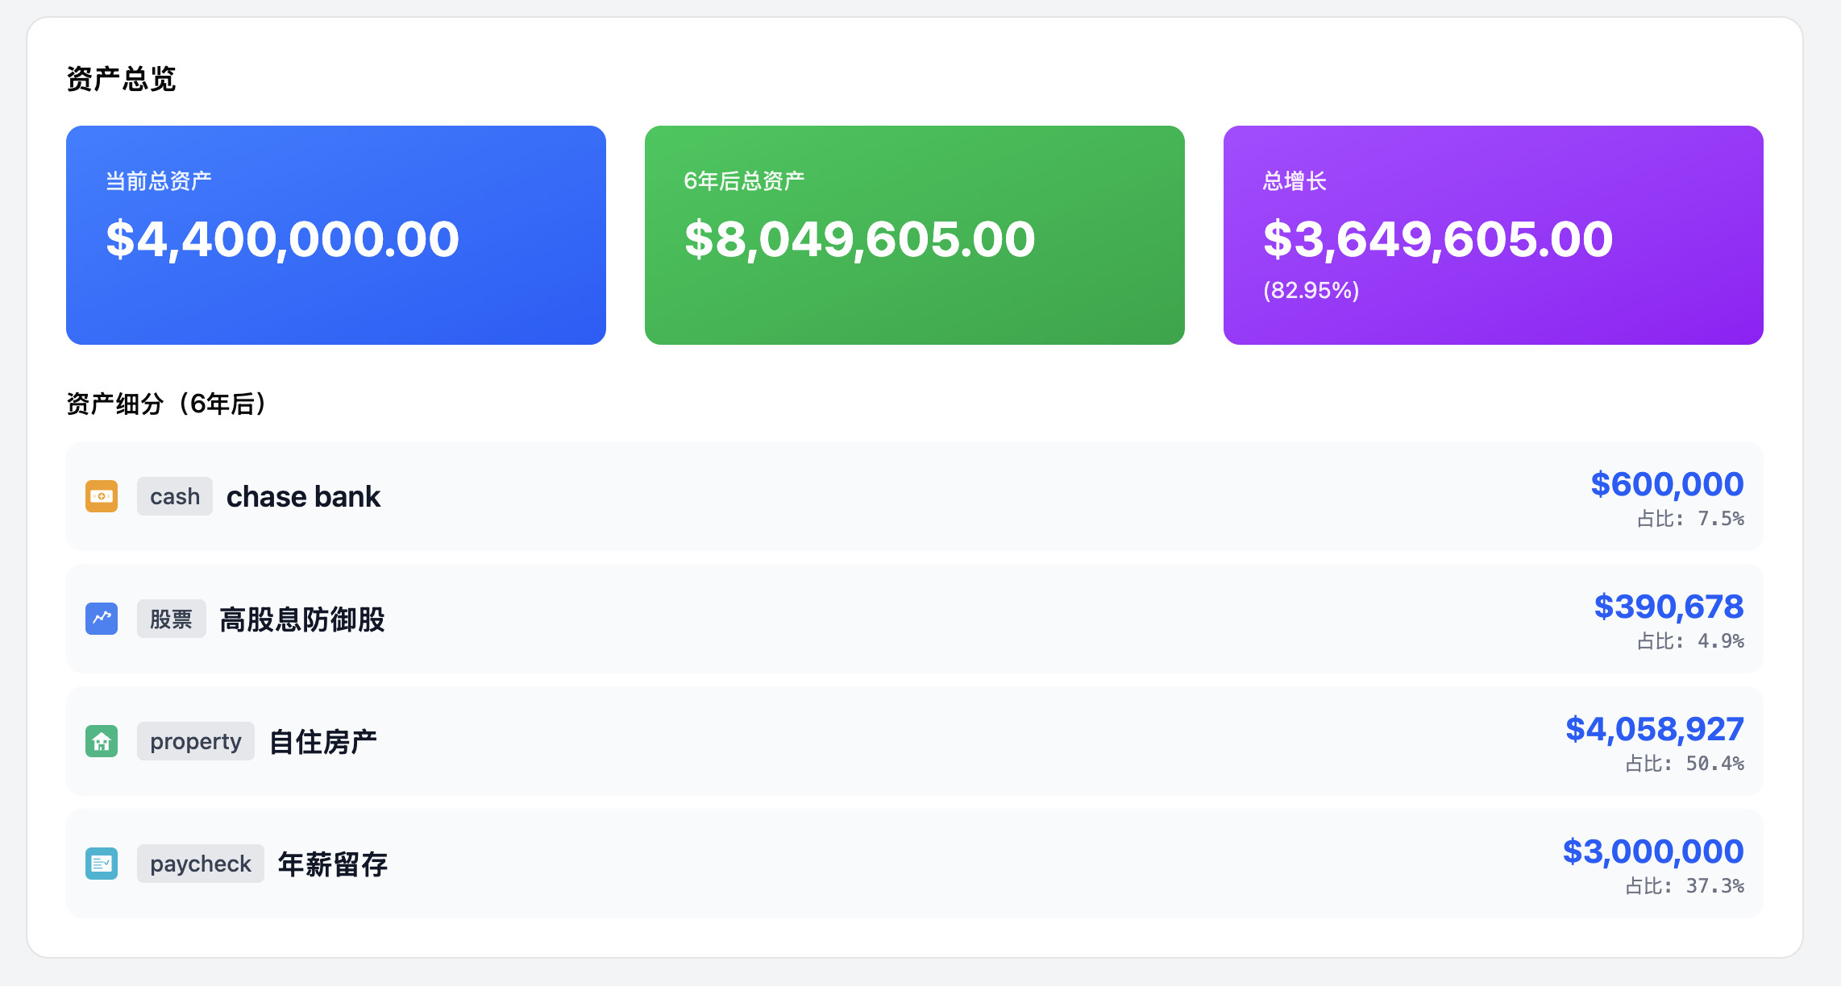Click the $4,058,927 property value
Viewport: 1841px width, 986px height.
[1654, 729]
